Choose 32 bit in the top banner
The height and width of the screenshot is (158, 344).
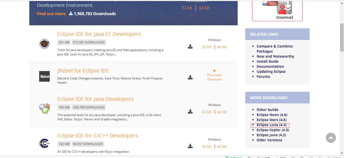(x=187, y=8)
